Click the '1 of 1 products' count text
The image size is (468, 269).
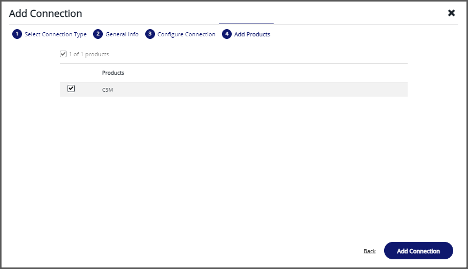click(88, 54)
